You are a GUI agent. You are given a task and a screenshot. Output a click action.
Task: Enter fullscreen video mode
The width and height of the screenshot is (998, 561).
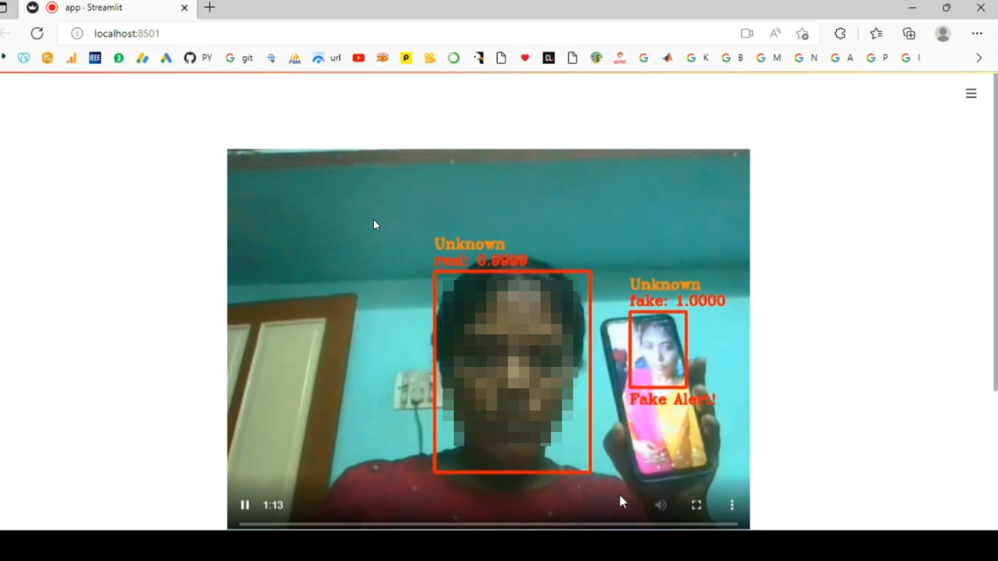697,505
